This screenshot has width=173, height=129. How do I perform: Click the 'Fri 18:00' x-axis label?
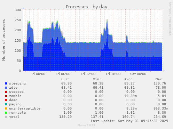pos(113,74)
